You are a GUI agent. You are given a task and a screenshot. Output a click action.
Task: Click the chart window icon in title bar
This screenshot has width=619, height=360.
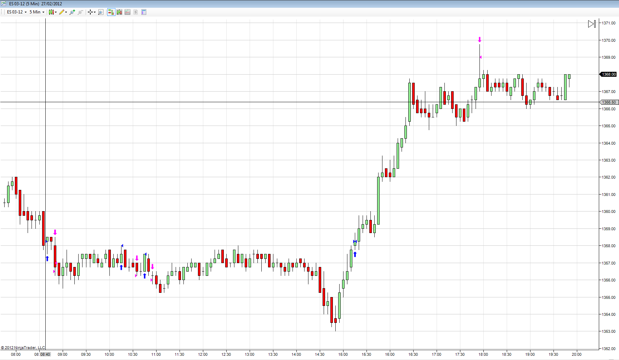pyautogui.click(x=4, y=4)
